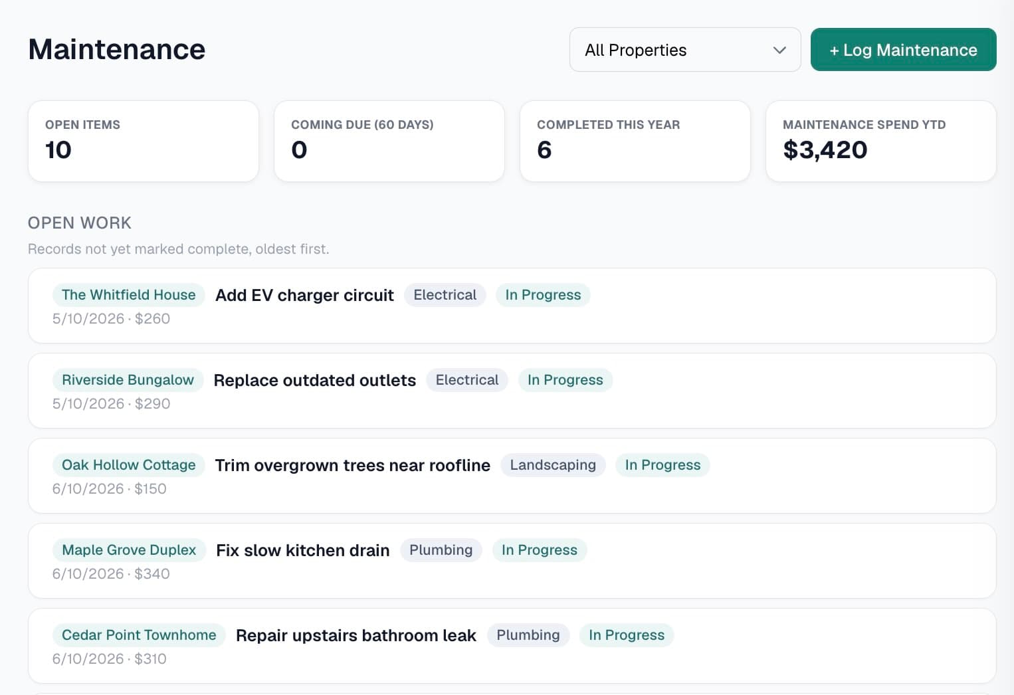Open the All Properties dropdown
This screenshot has height=695, width=1014.
point(684,50)
